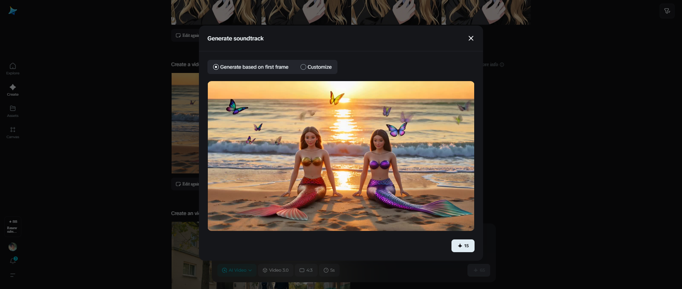Change the 5s duration setting
This screenshot has height=289, width=682.
329,270
